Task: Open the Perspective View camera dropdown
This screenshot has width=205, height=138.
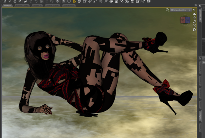Action: tap(181, 10)
